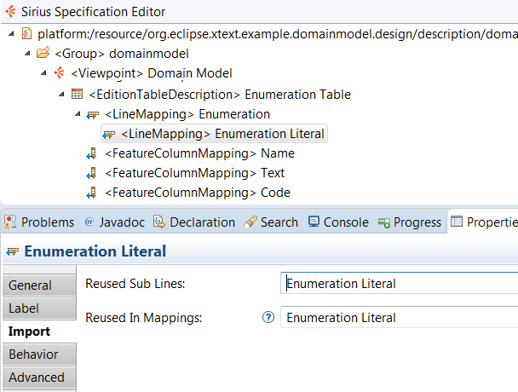Collapse the Enumeration LineMapping node
The height and width of the screenshot is (392, 518).
point(78,114)
